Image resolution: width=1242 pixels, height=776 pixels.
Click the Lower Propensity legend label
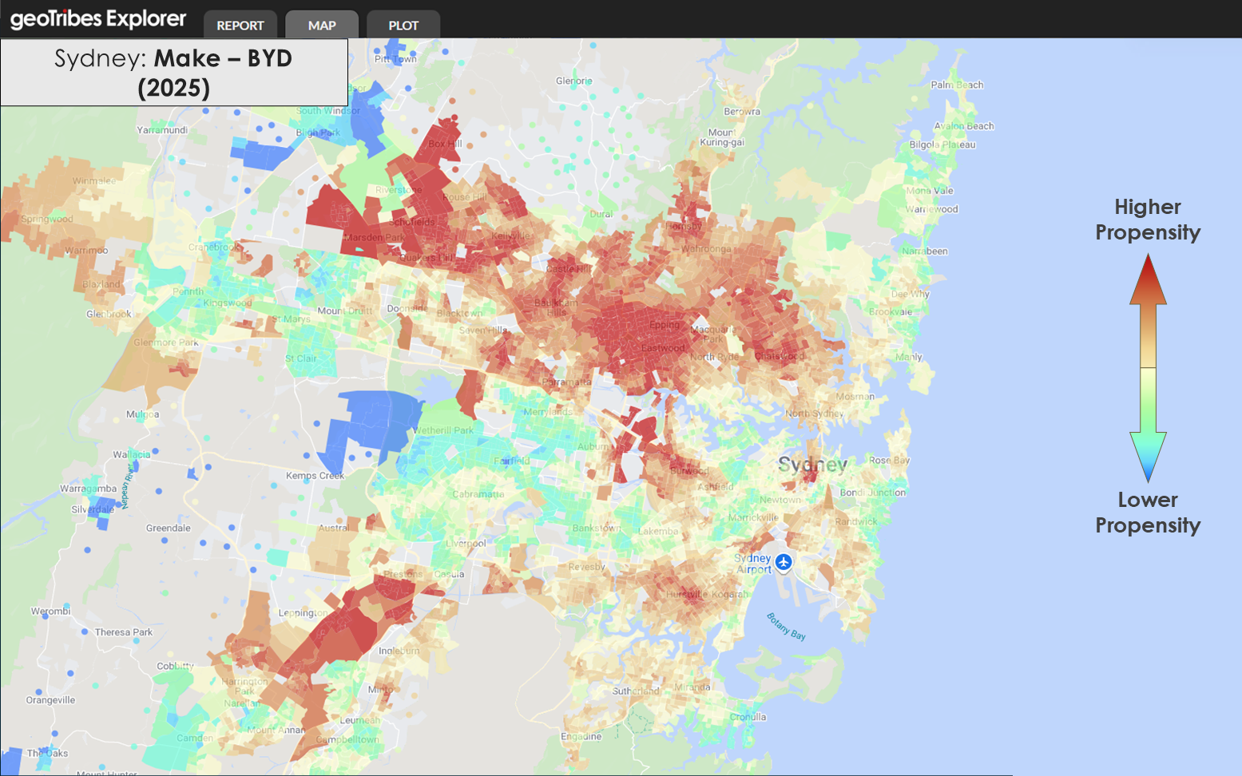click(1148, 513)
